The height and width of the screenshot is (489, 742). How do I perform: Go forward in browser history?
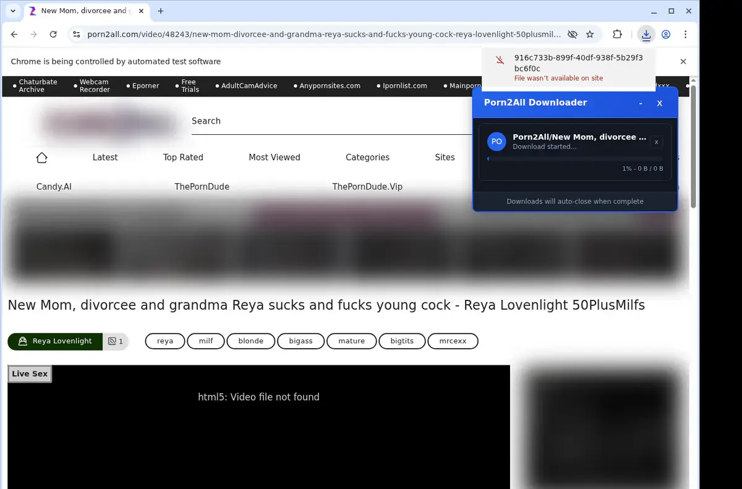[x=33, y=35]
